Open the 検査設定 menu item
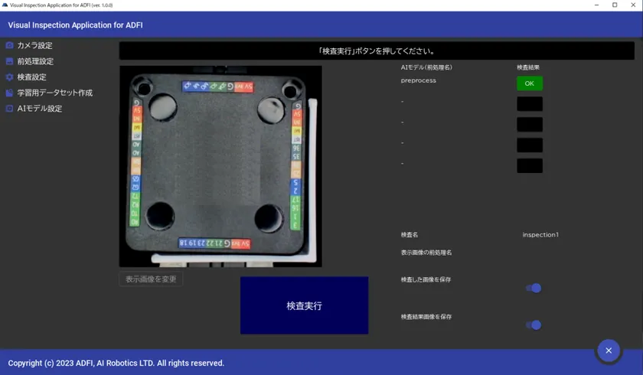Viewport: 643px width, 375px height. tap(31, 77)
